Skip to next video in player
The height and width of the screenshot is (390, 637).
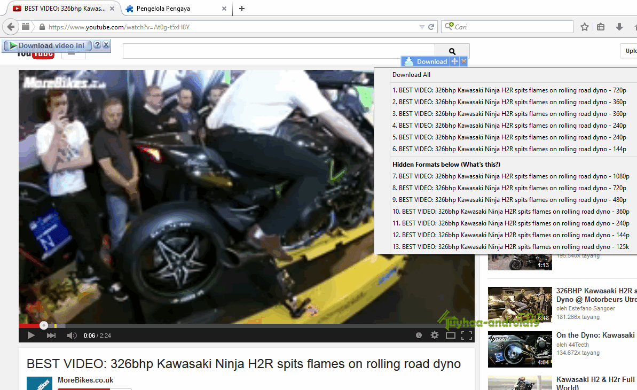coord(51,335)
